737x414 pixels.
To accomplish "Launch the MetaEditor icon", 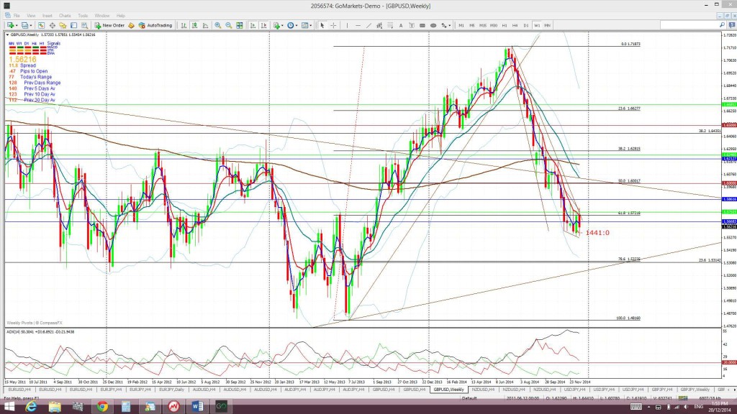I will (x=131, y=25).
